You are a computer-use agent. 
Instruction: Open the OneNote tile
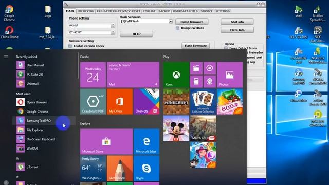(x=147, y=102)
